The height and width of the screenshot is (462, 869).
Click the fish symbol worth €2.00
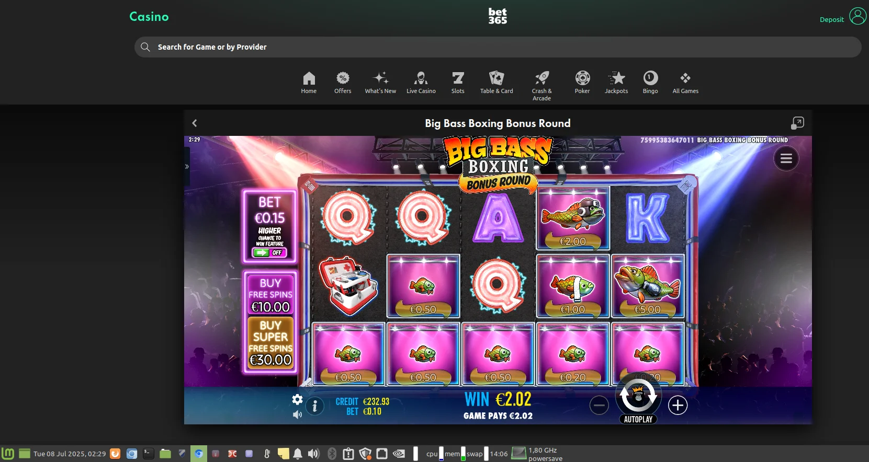[573, 217]
